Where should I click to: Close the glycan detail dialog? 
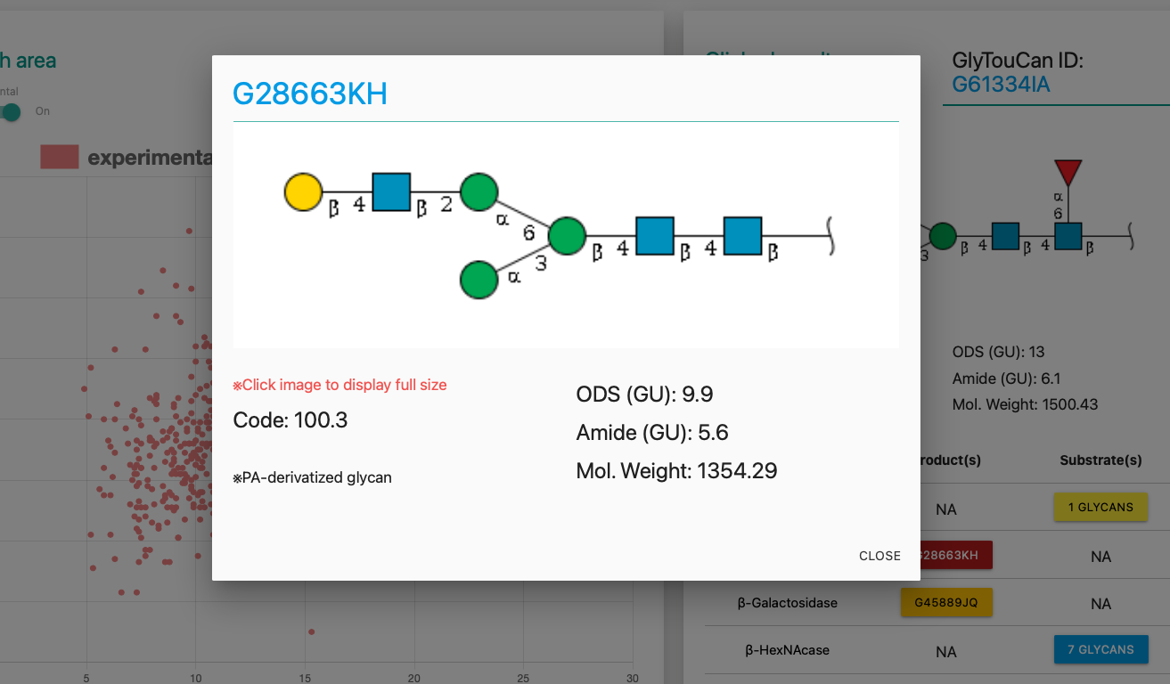point(880,556)
